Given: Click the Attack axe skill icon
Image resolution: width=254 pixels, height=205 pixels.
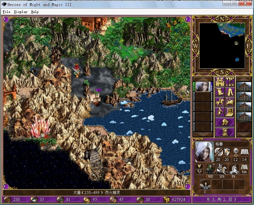Looking at the screenshot, I should point(218,152).
